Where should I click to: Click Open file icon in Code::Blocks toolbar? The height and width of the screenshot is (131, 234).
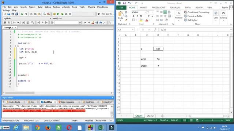tap(9, 14)
